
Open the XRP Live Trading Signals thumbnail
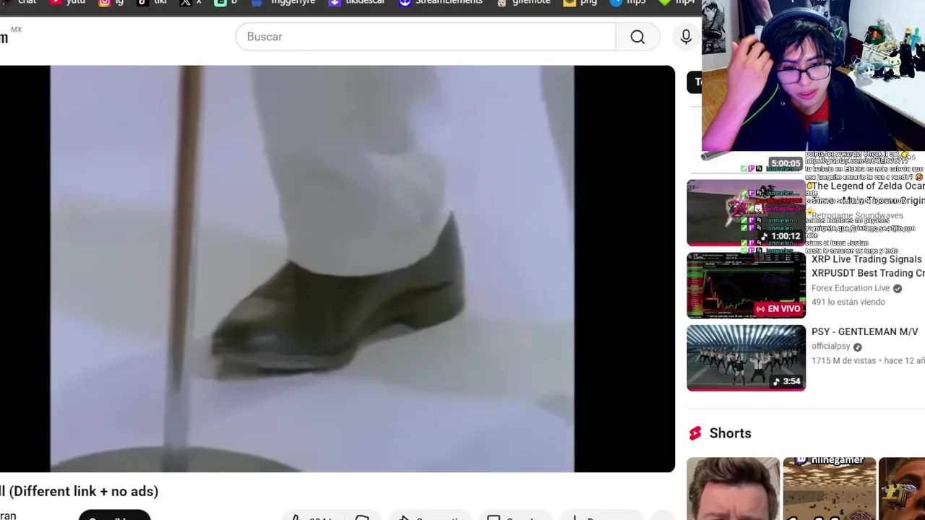746,285
